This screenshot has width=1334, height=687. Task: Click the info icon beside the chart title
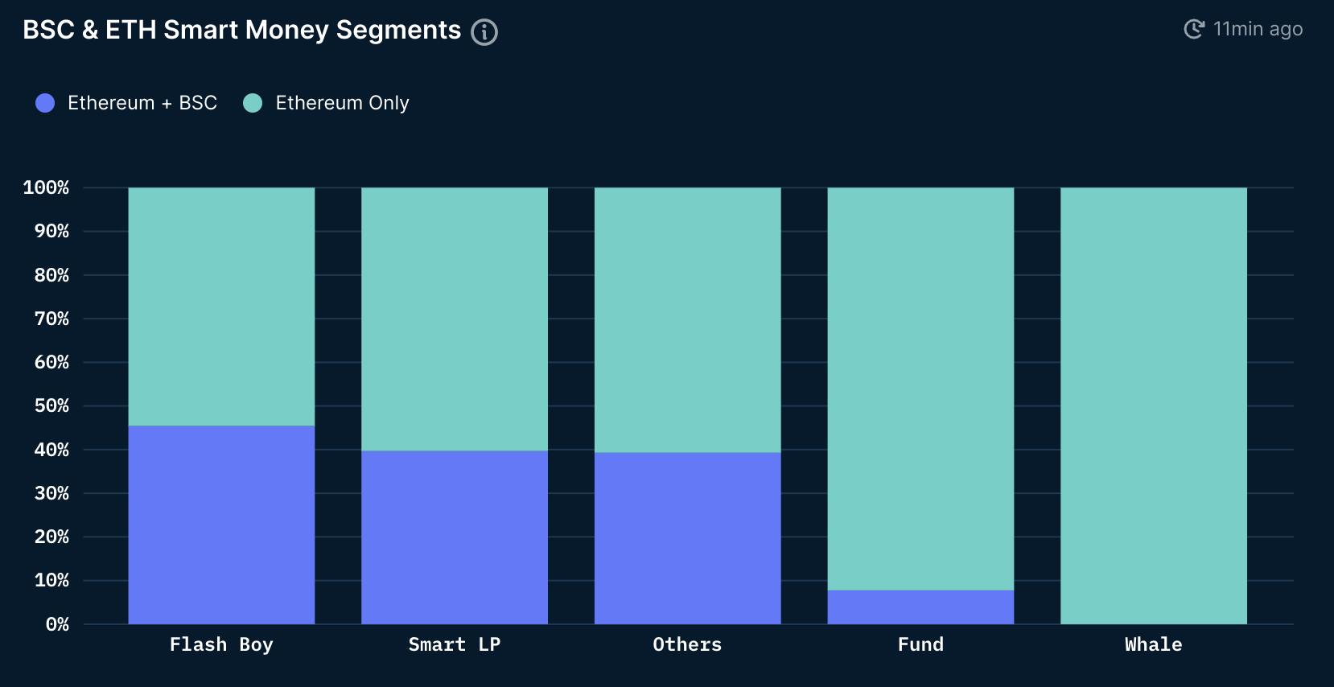(484, 32)
